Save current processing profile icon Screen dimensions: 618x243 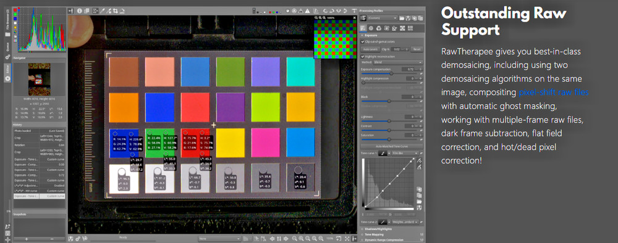click(408, 18)
